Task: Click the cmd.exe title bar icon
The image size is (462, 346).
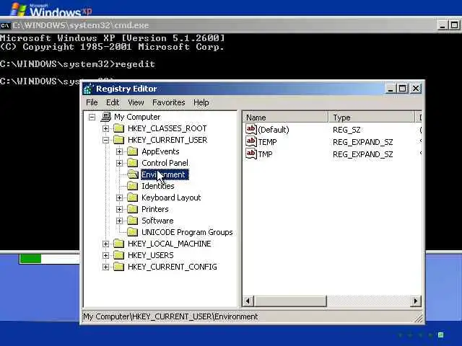Action: click(5, 26)
